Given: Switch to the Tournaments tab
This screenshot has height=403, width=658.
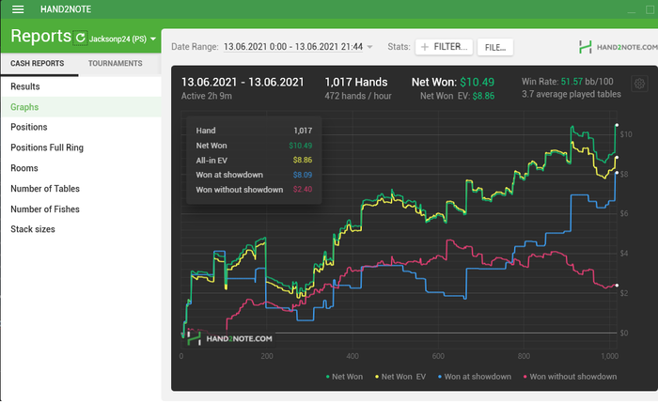Looking at the screenshot, I should coord(115,63).
